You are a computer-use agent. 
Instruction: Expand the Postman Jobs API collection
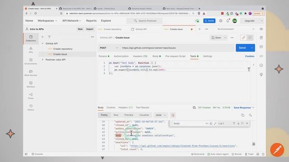[42, 60]
